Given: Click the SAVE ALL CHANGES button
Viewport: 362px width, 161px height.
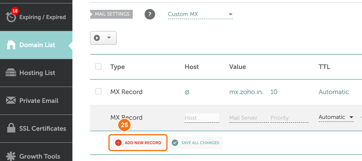Looking at the screenshot, I should (195, 143).
